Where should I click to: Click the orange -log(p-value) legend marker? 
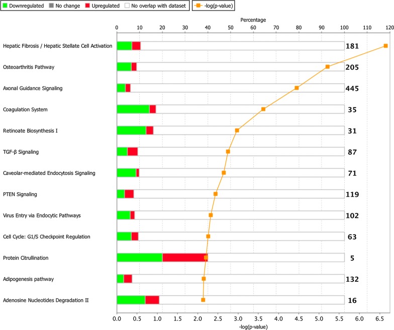coord(198,5)
